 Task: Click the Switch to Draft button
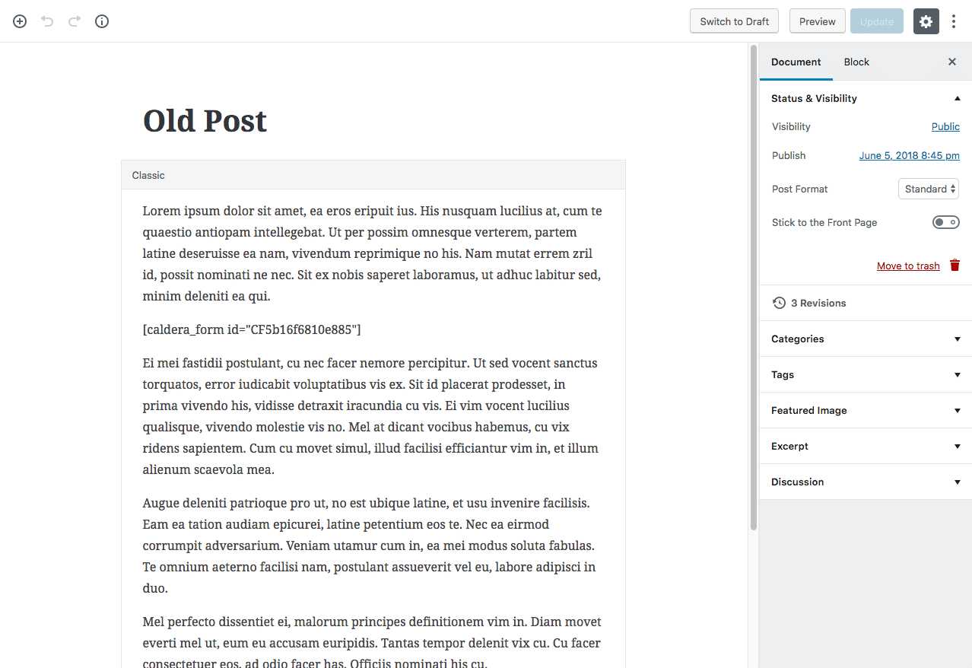click(x=735, y=21)
